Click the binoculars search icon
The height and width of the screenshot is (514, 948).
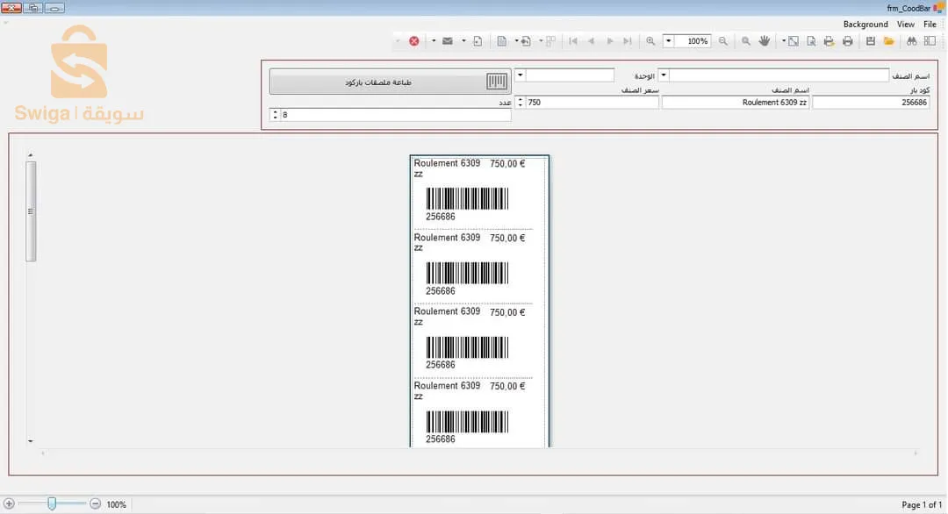tap(912, 41)
